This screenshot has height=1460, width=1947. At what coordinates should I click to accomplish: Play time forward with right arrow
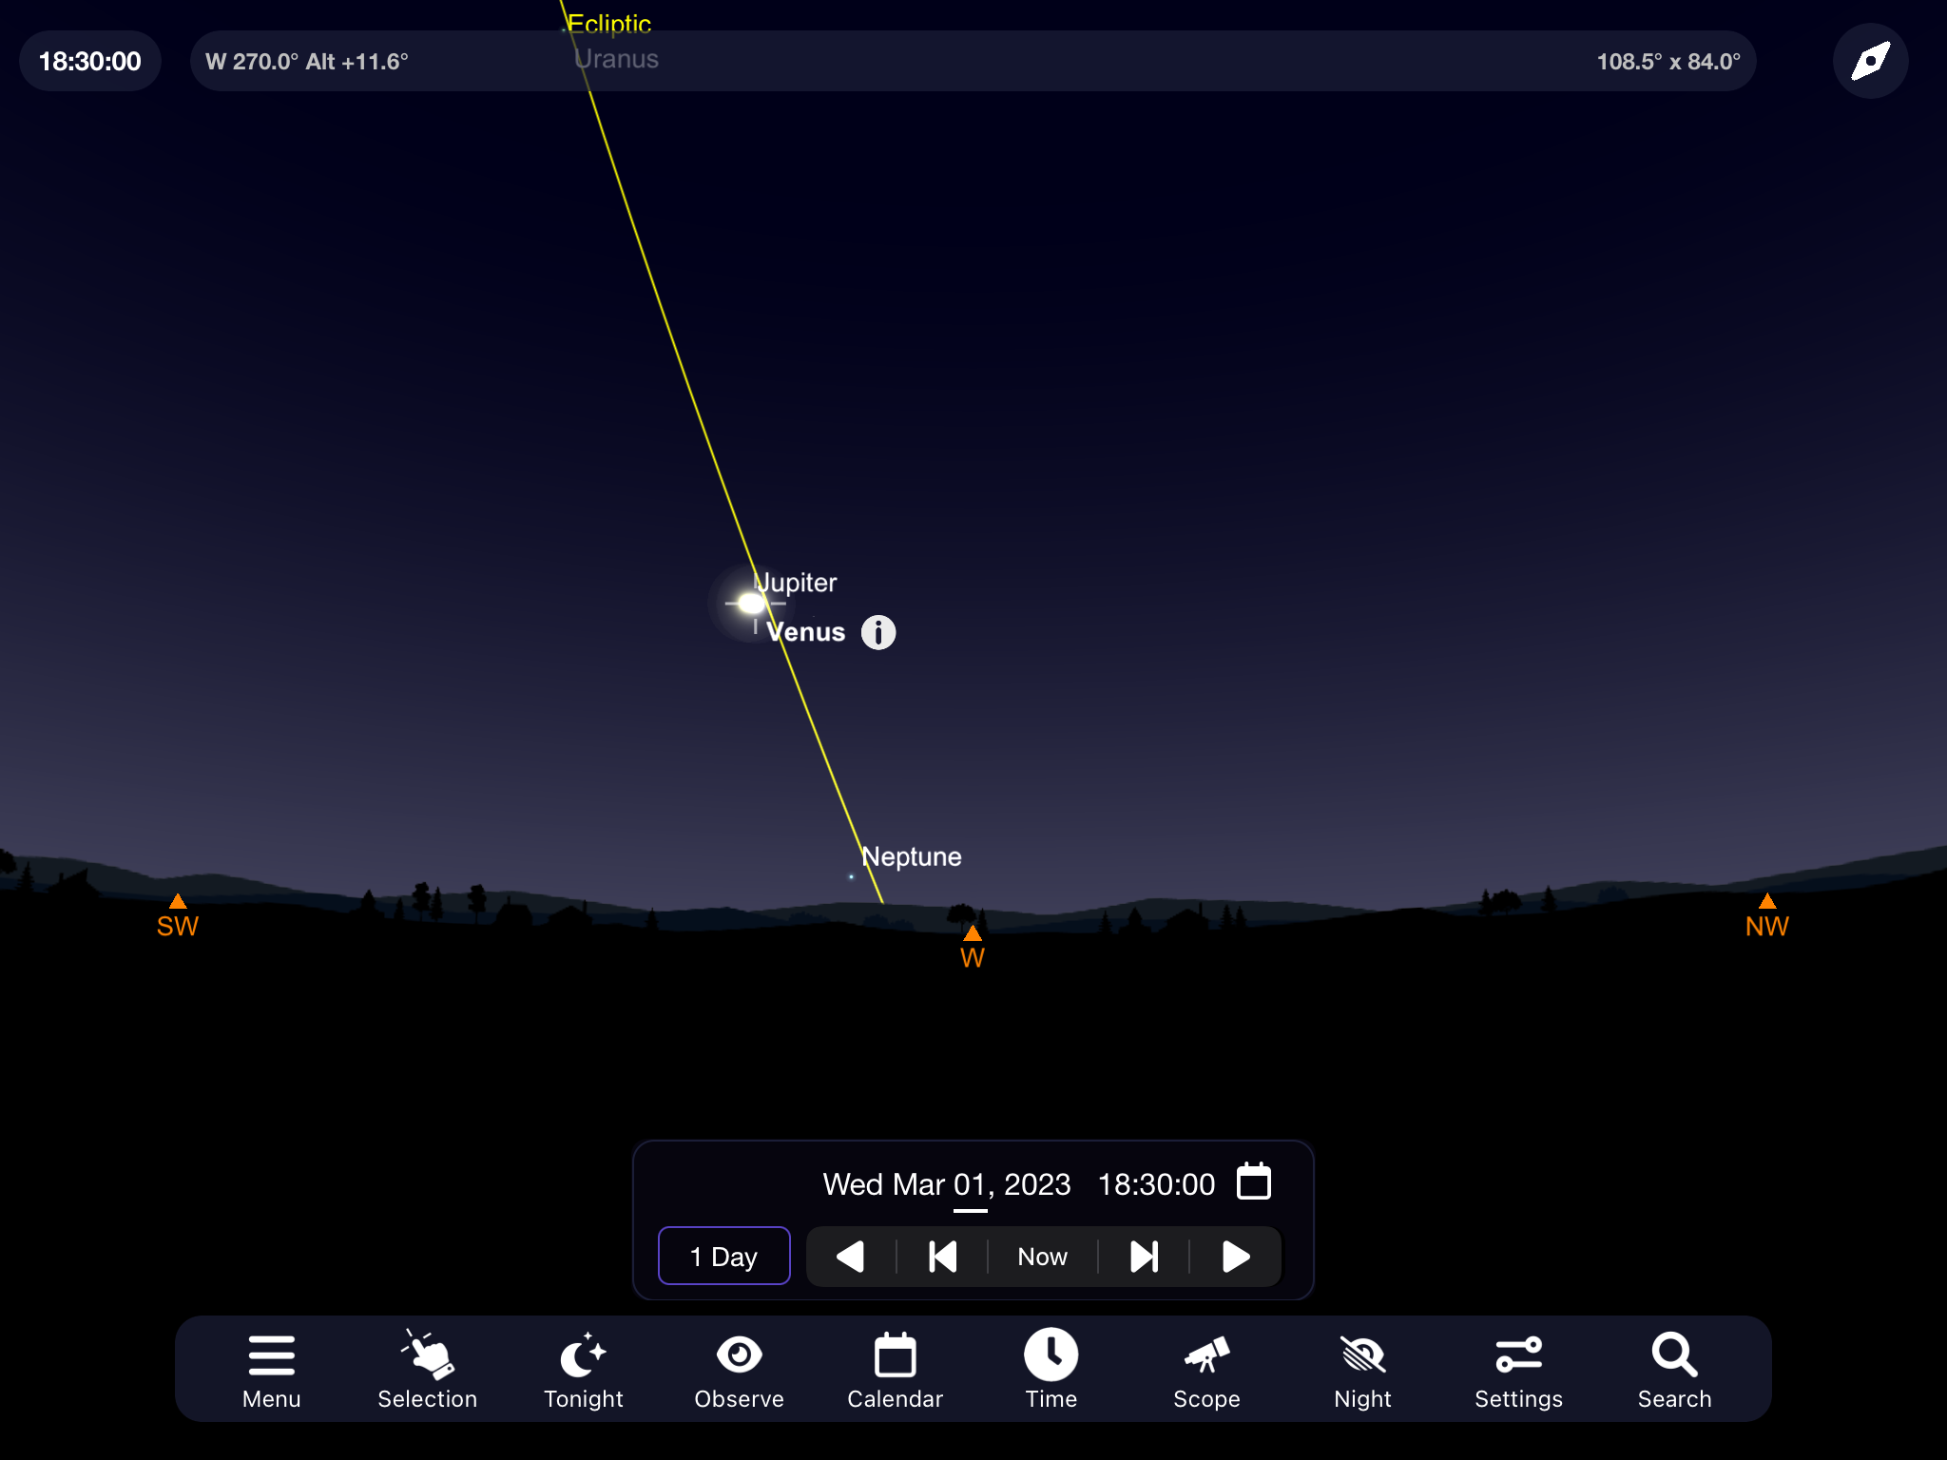[x=1235, y=1256]
